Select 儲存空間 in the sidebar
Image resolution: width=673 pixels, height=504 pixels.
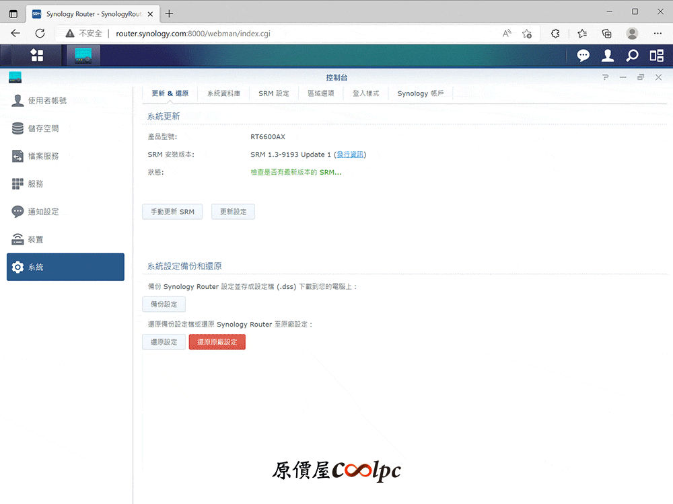click(x=66, y=128)
